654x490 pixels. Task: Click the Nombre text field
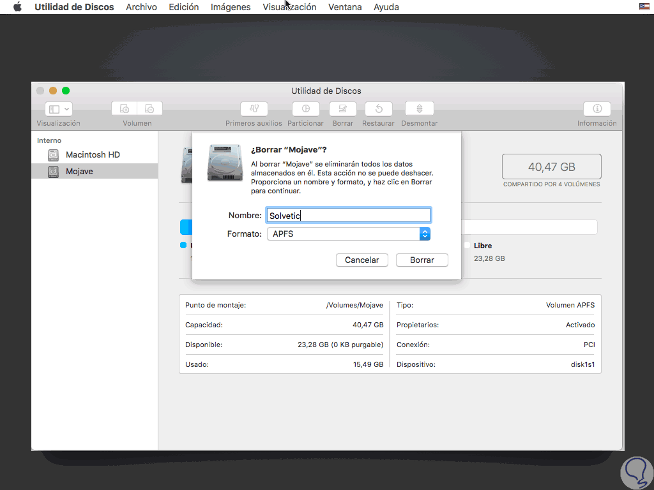[349, 215]
